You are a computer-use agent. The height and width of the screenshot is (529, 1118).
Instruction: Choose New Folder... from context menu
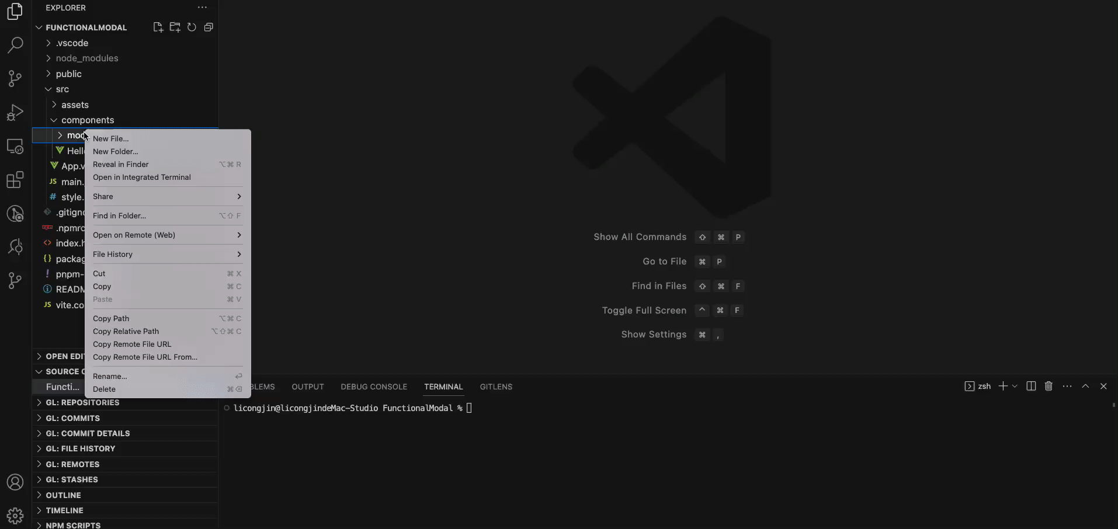pyautogui.click(x=168, y=151)
